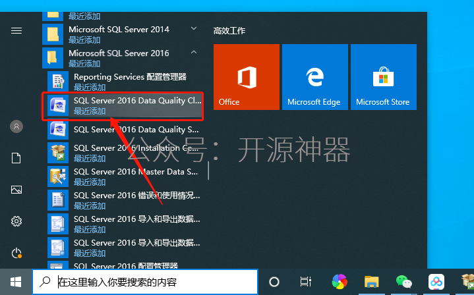
Task: Open the Microsoft Edge tile
Action: pyautogui.click(x=315, y=77)
